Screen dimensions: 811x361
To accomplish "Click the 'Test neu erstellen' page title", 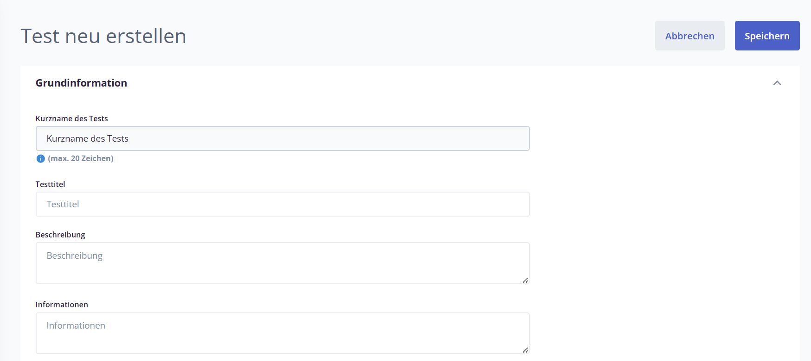I will 103,36.
